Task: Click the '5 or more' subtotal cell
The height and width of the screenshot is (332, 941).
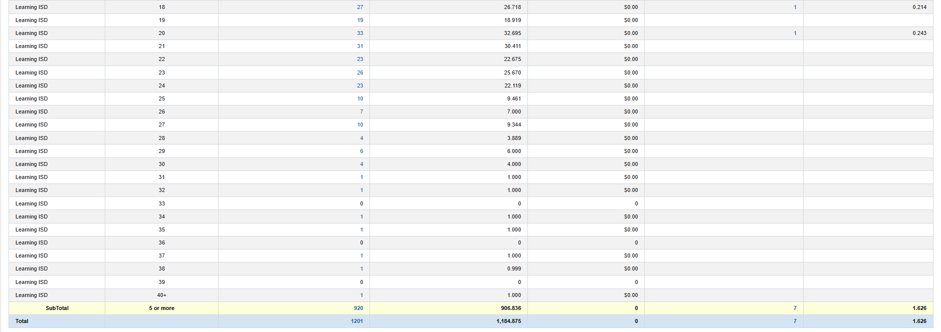Action: (161, 308)
